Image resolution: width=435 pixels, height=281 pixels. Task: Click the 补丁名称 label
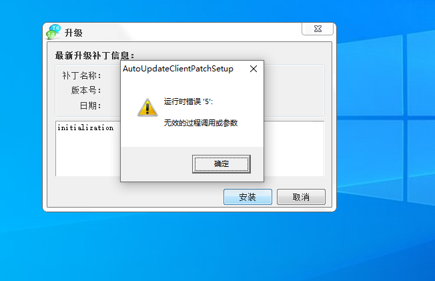(x=81, y=75)
